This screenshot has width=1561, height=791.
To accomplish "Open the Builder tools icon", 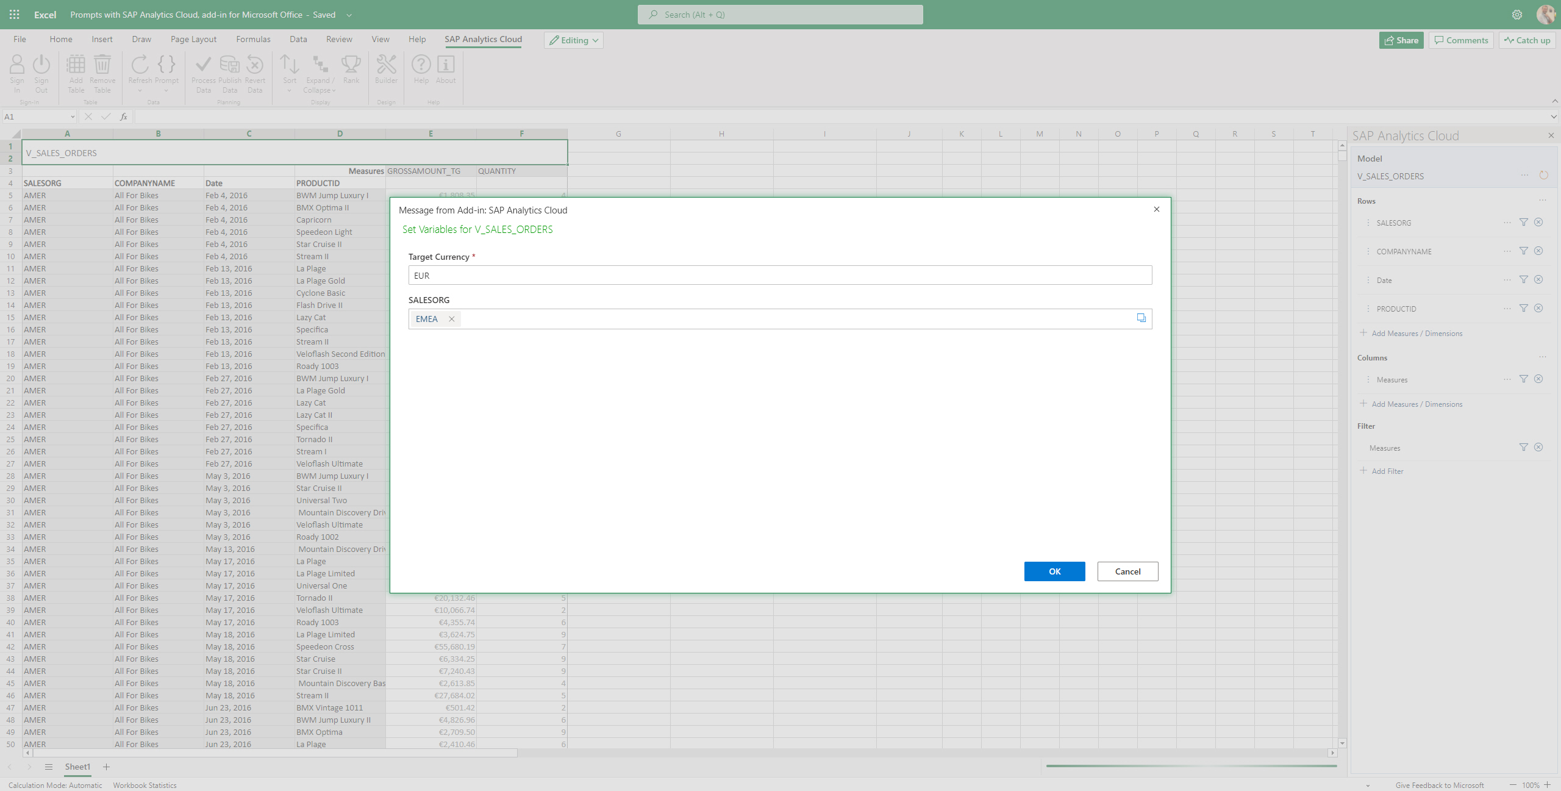I will (386, 65).
